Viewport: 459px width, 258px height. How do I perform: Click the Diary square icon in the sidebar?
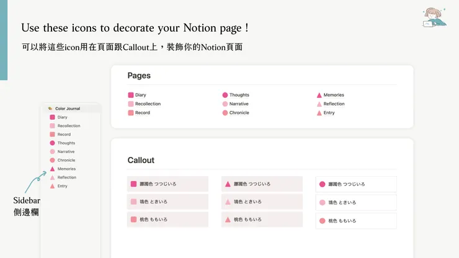click(52, 117)
